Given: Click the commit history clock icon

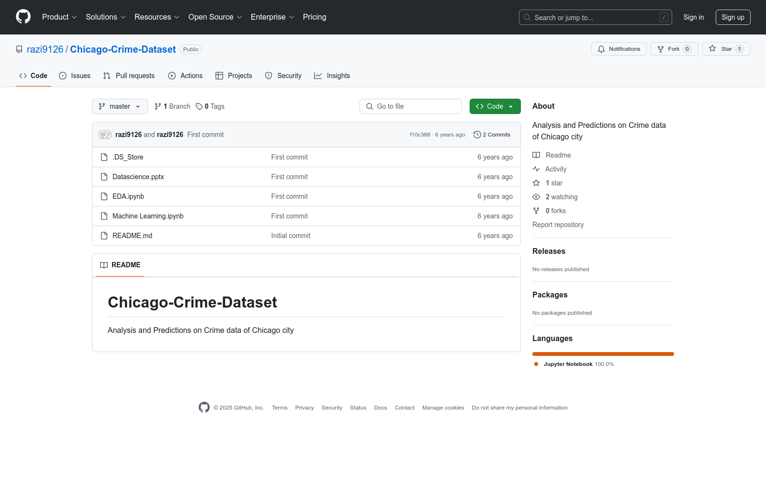Looking at the screenshot, I should click(x=477, y=135).
